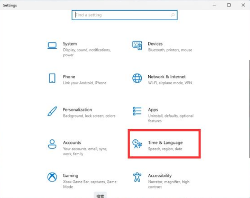Viewport: 250px width, 198px height.
Task: Open the Accounts person icon
Action: pos(52,144)
